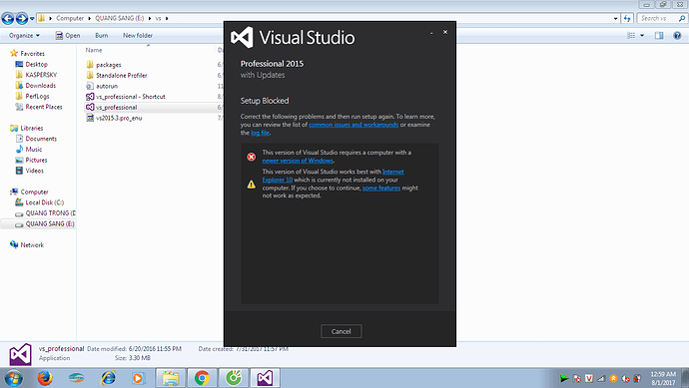
Task: Switch to Visual Studio setup on taskbar
Action: [x=265, y=378]
